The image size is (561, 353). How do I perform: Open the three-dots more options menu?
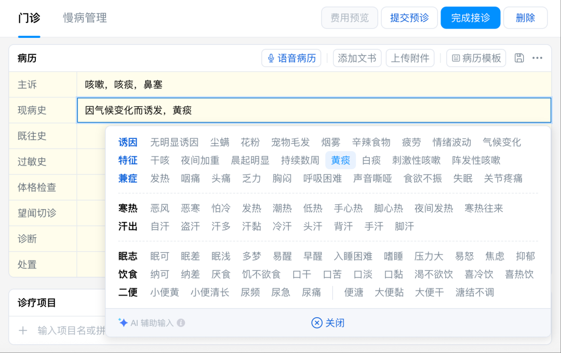537,58
